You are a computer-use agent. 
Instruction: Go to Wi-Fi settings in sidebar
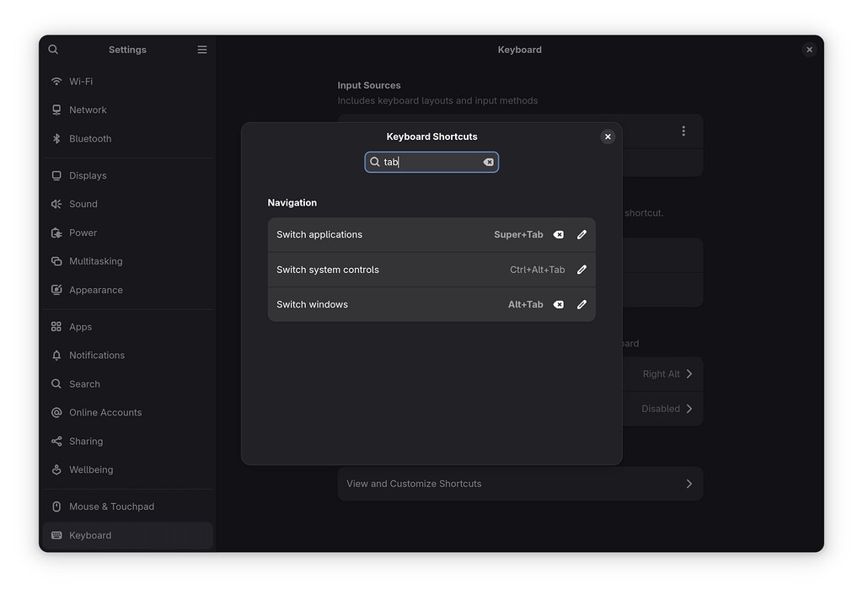81,82
